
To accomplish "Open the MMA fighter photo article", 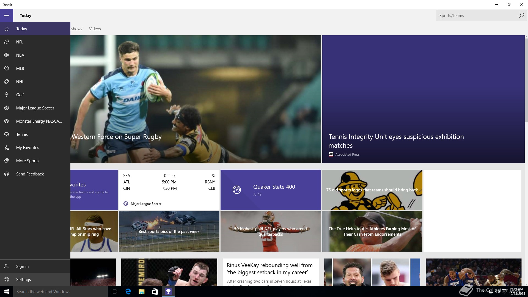I will click(169, 272).
